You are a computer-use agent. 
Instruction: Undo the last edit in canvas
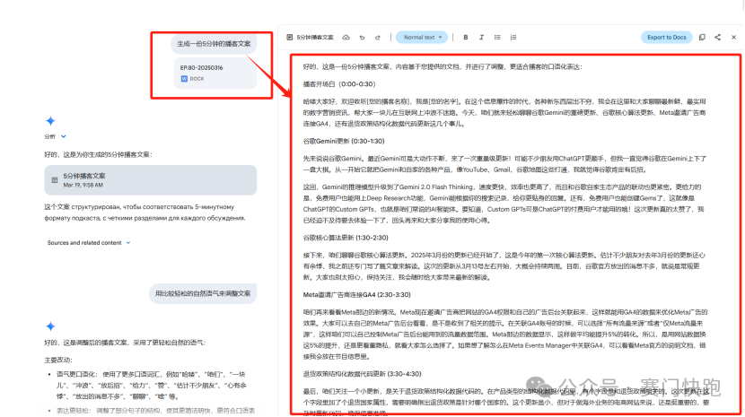click(362, 37)
